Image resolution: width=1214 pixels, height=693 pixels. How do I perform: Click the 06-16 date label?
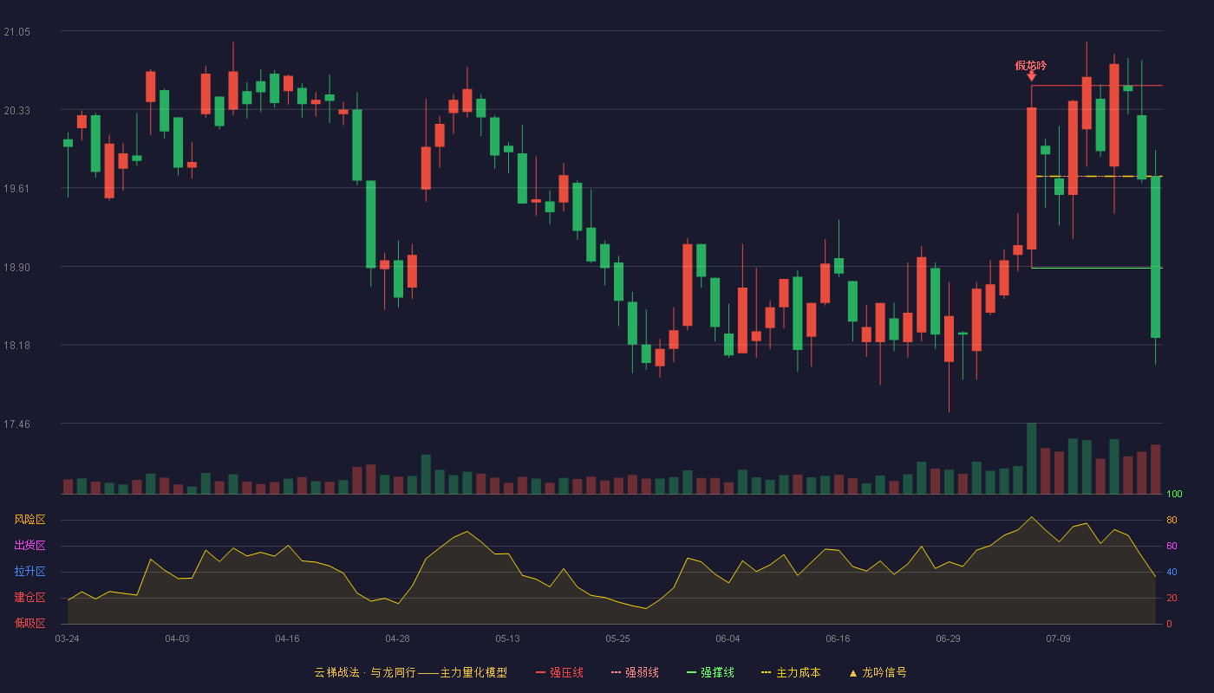coord(838,638)
